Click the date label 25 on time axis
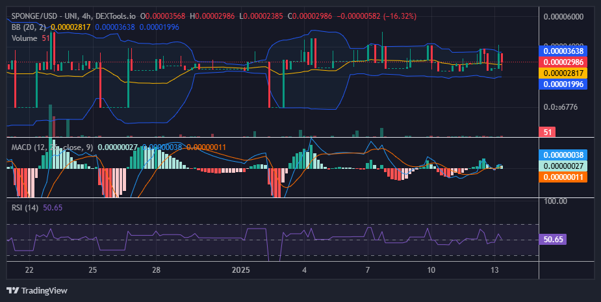601x302 pixels. (x=92, y=270)
